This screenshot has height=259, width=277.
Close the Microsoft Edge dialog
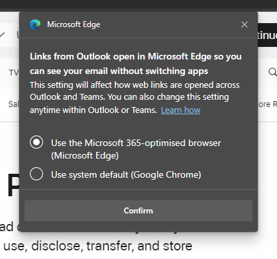tap(245, 24)
